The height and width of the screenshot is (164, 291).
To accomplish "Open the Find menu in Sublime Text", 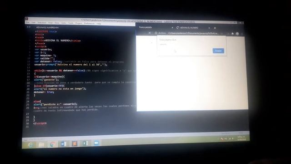I will [50, 23].
